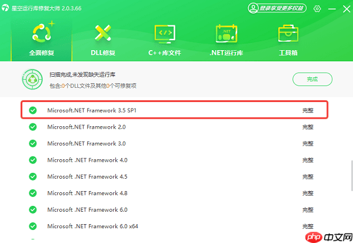The height and width of the screenshot is (243, 353).
Task: Switch to 全面修复 tab label
Action: [x=42, y=53]
